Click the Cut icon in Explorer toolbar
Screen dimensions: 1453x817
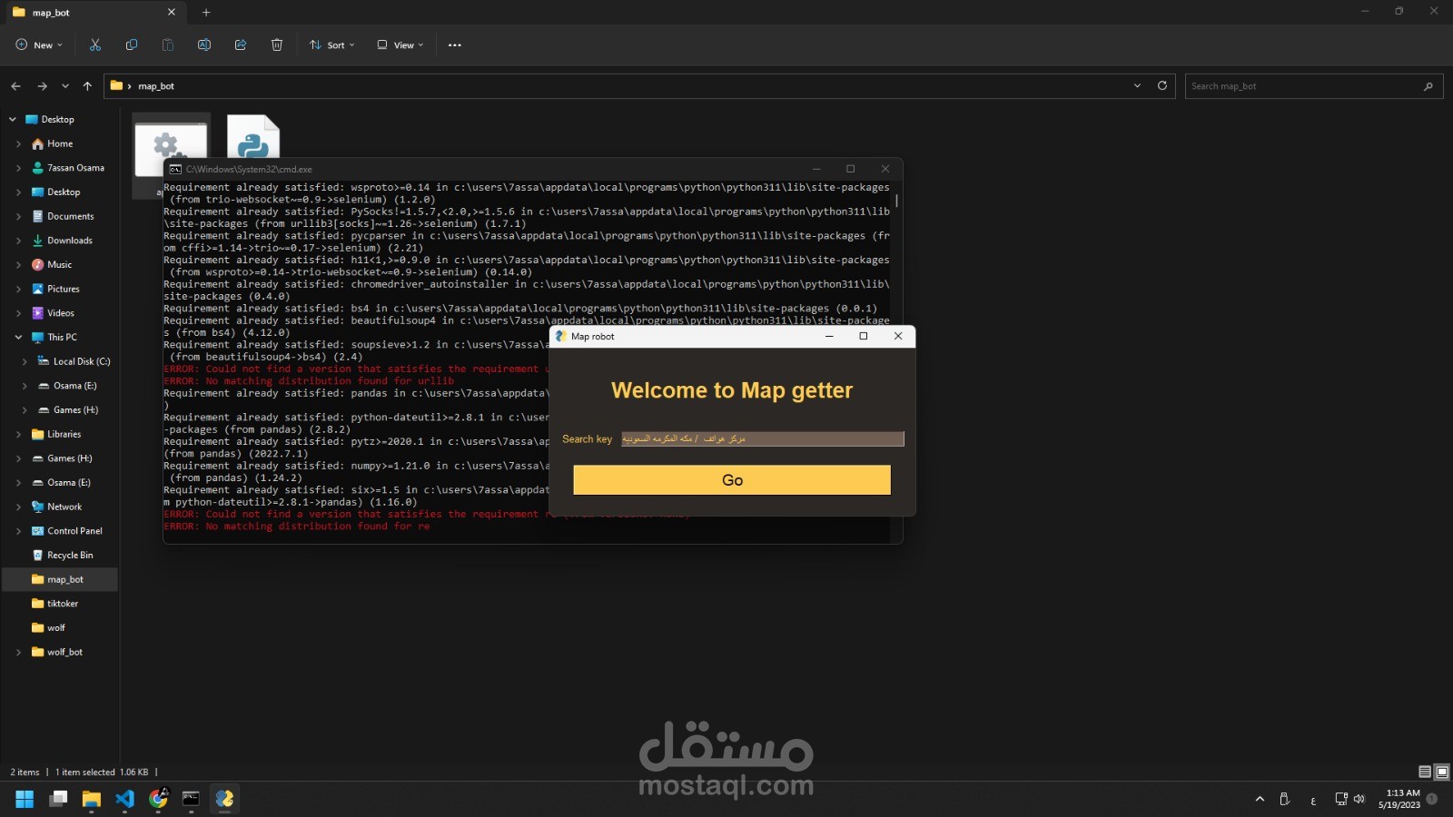pyautogui.click(x=95, y=44)
